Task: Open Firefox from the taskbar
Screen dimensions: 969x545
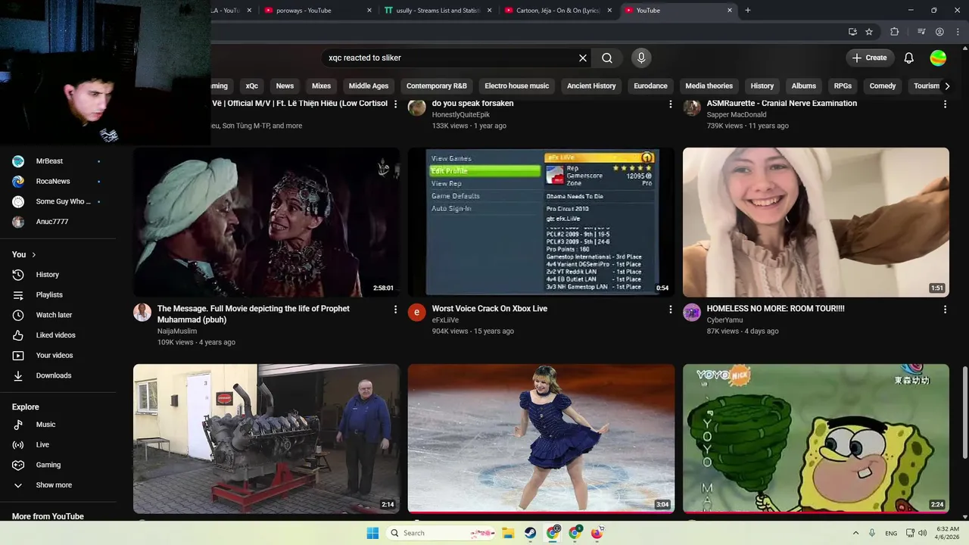Action: [x=597, y=533]
